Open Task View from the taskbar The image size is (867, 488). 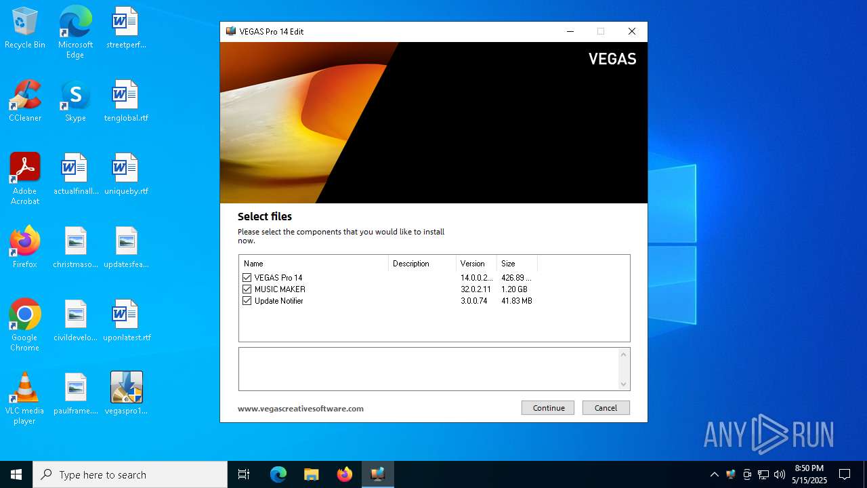[x=244, y=474]
